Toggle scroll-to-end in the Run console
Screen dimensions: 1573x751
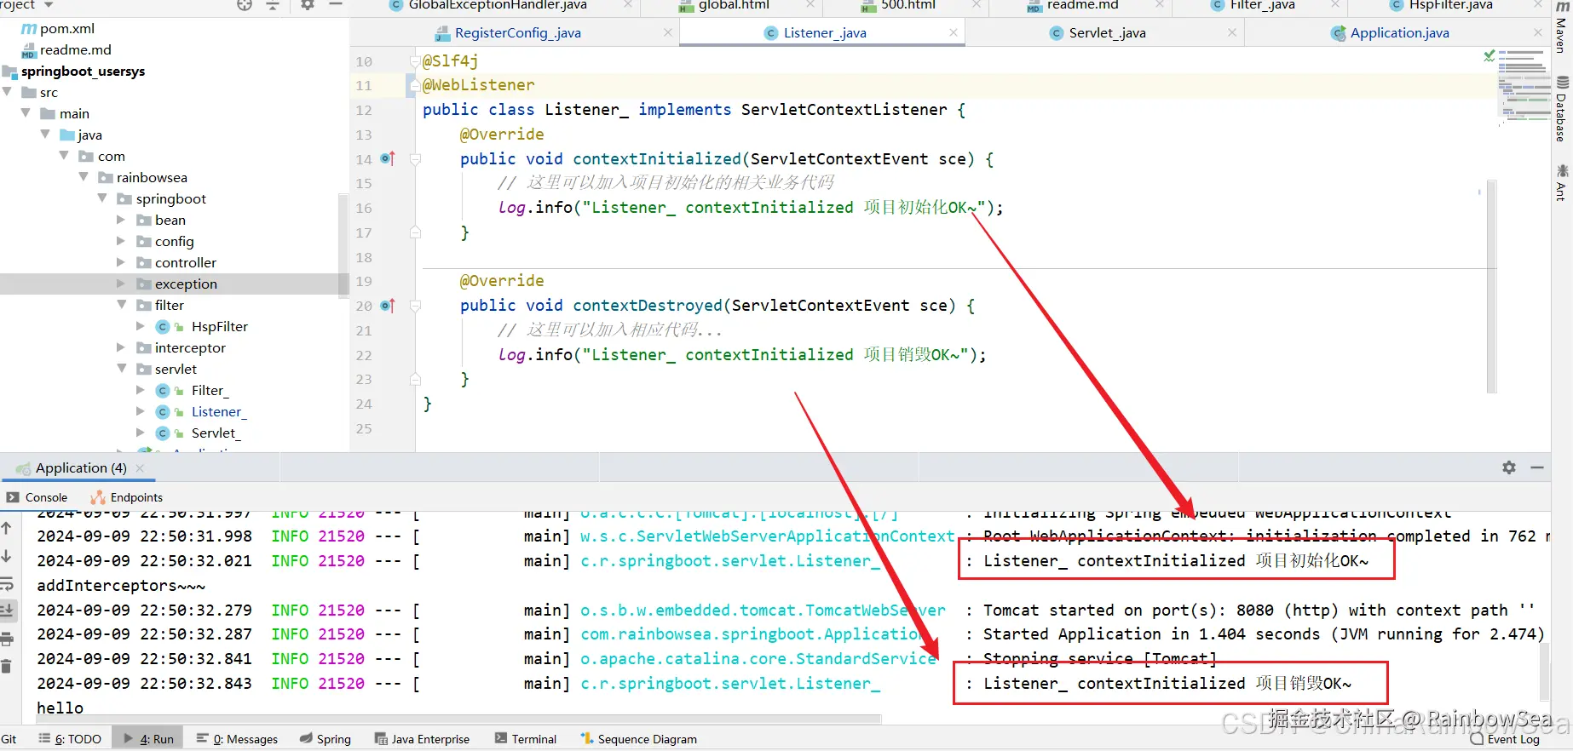[x=7, y=610]
